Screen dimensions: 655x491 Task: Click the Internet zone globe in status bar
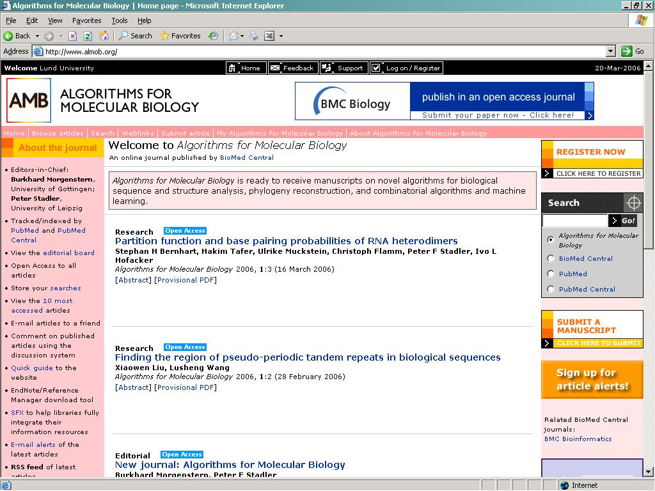pos(564,485)
